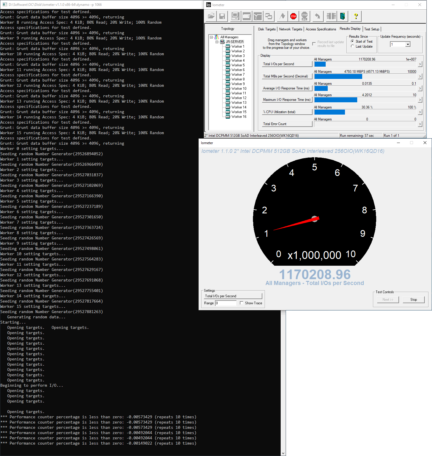Click the dynamo console window title icon

pos(5,5)
